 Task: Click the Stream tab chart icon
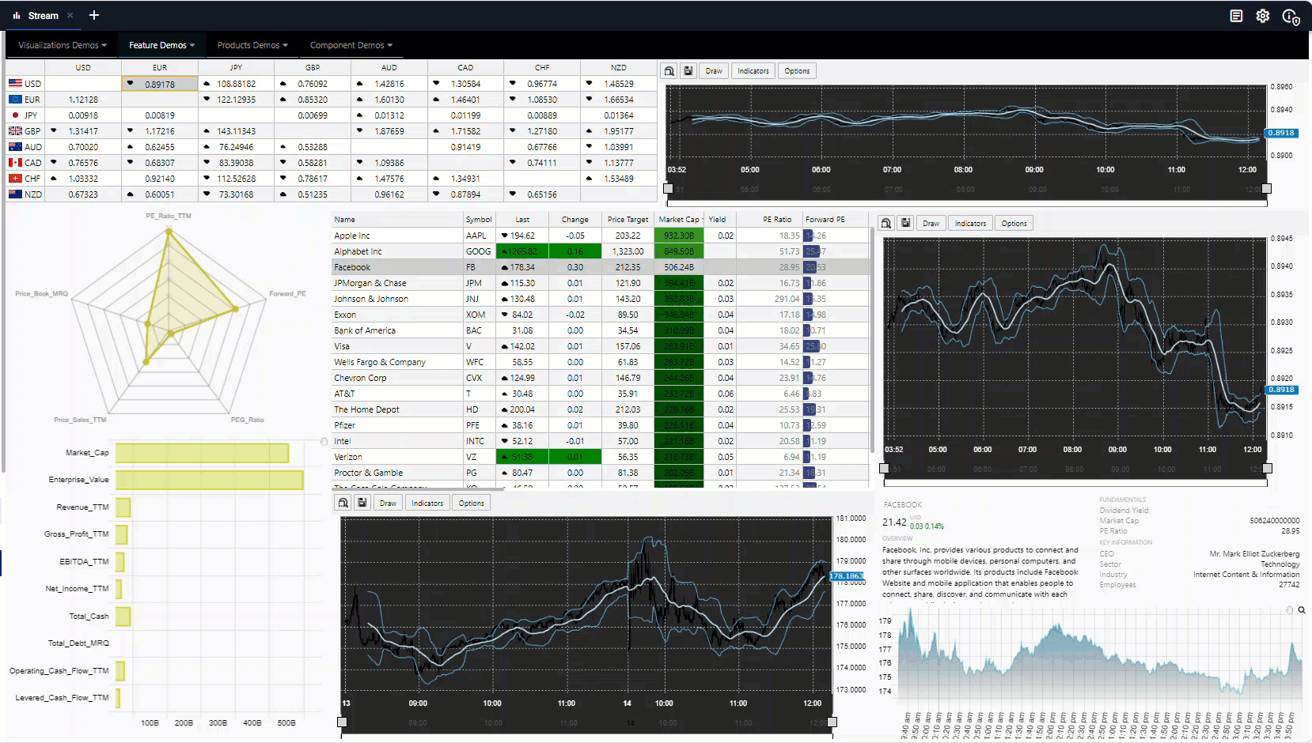click(x=18, y=15)
